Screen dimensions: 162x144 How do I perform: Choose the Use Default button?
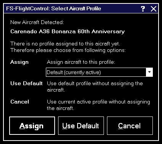click(x=81, y=126)
